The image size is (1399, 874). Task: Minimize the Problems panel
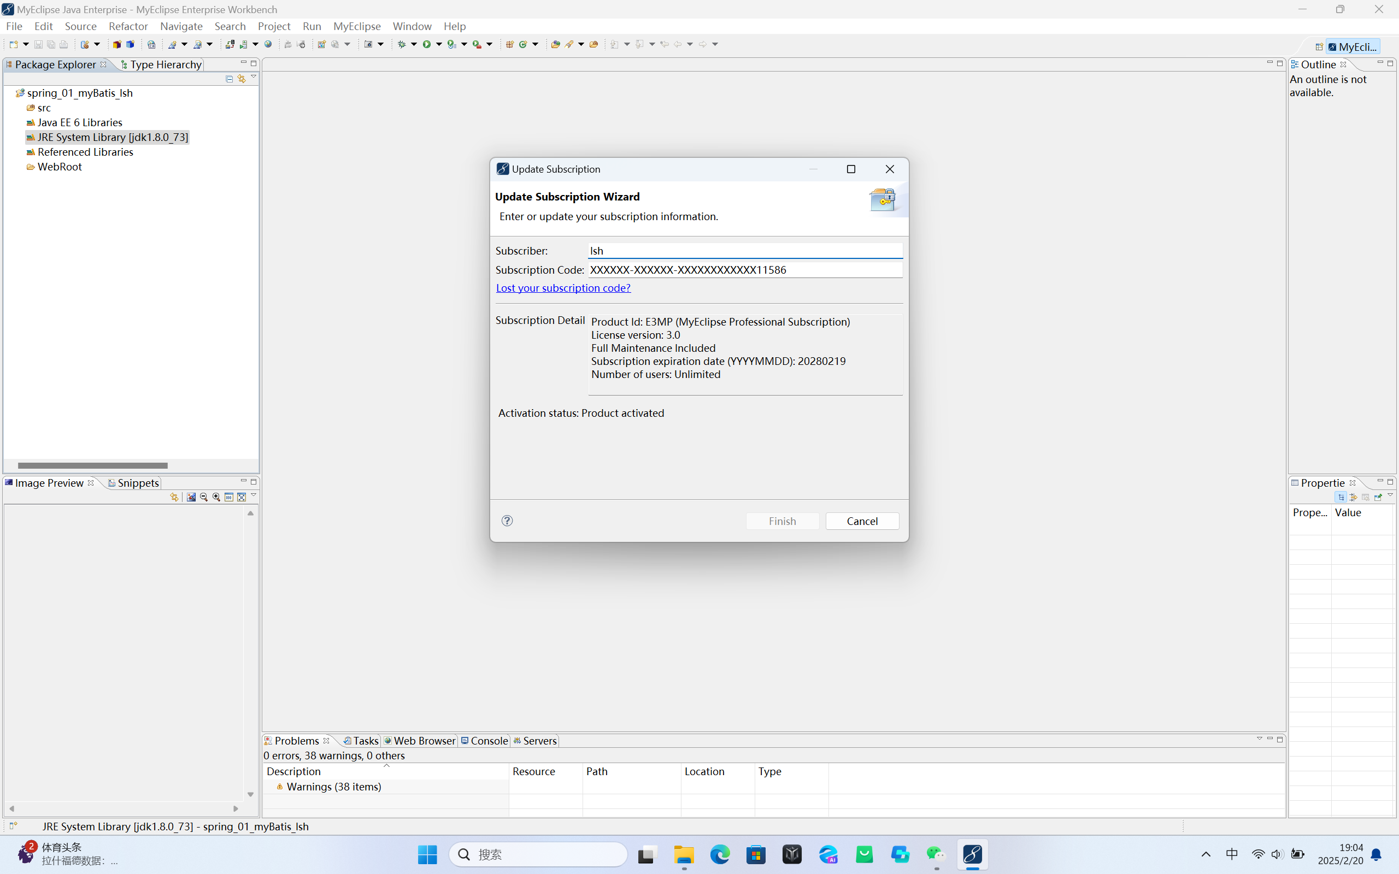coord(1270,739)
